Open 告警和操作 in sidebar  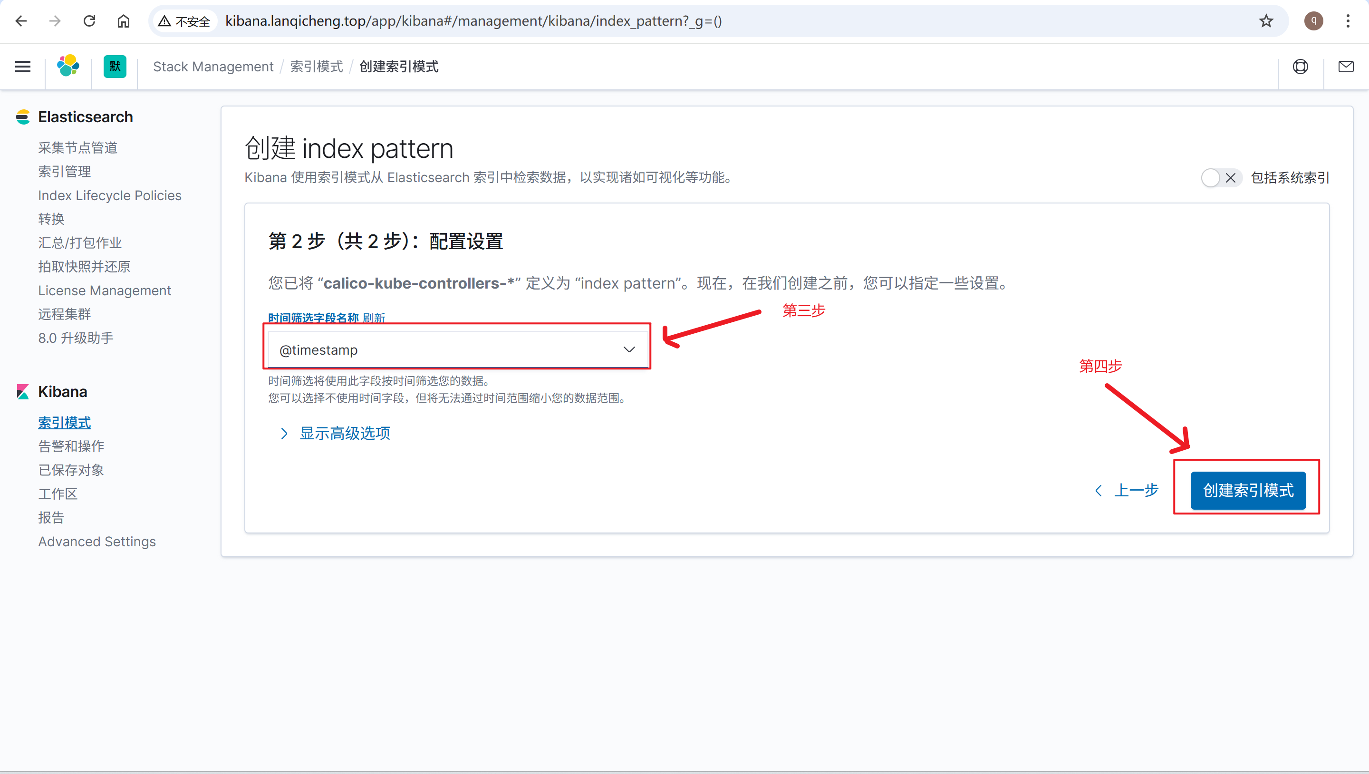coord(71,446)
